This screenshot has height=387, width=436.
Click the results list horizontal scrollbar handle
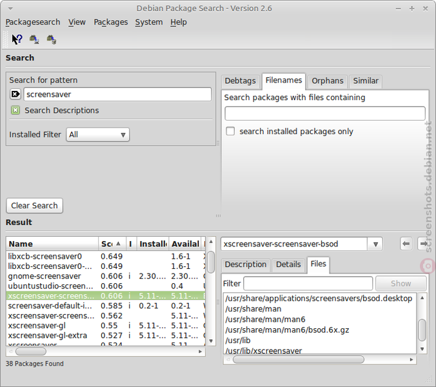click(31, 352)
